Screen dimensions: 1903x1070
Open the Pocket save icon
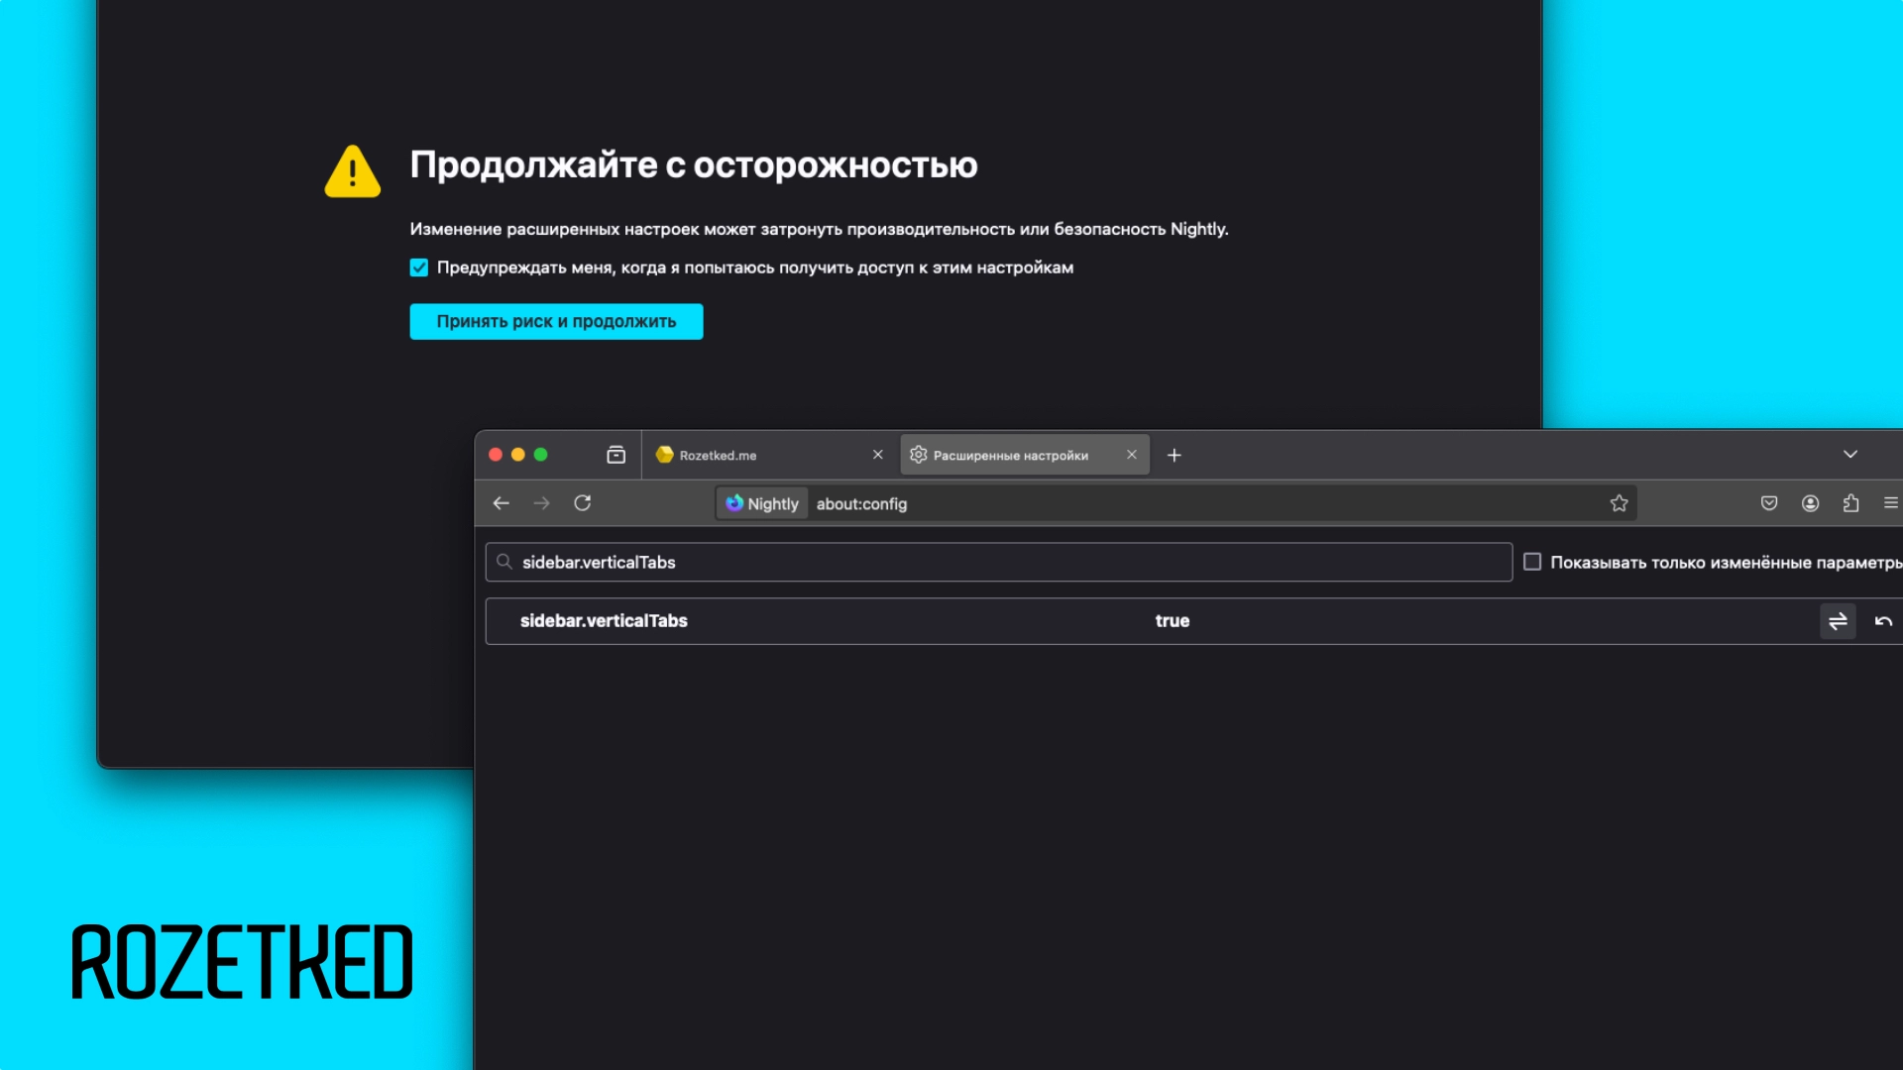[1769, 503]
